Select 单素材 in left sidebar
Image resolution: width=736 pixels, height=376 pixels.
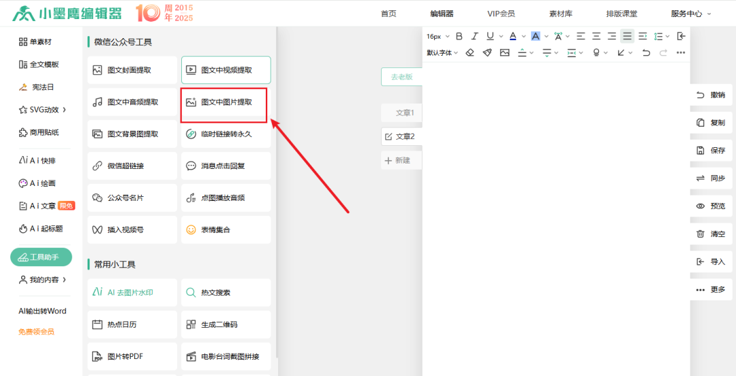click(35, 42)
